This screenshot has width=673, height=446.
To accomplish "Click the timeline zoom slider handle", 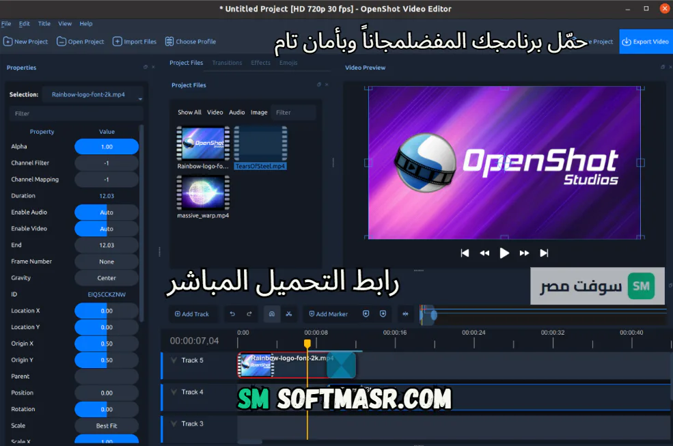I will [434, 316].
